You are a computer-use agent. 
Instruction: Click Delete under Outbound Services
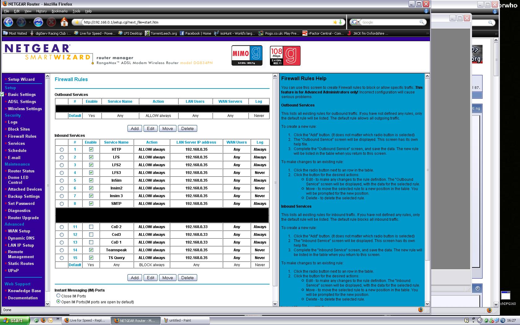coord(187,128)
